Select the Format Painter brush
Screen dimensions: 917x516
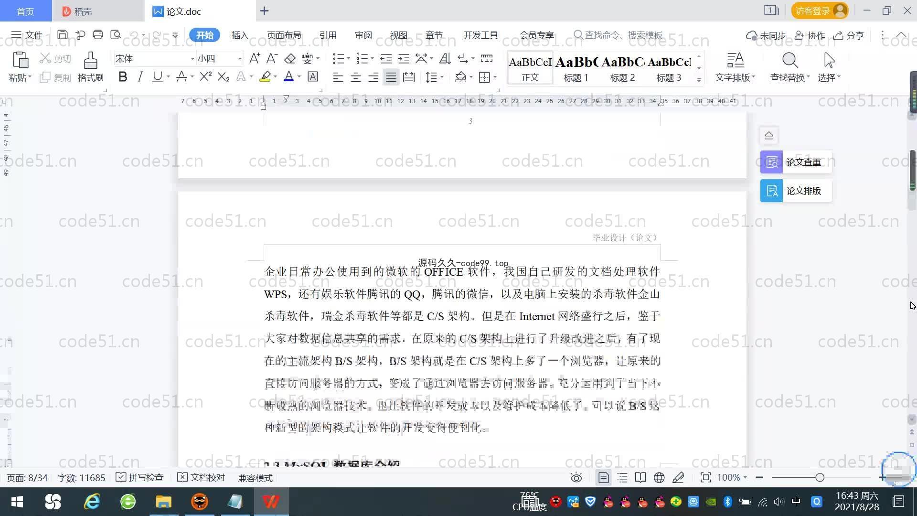point(91,61)
